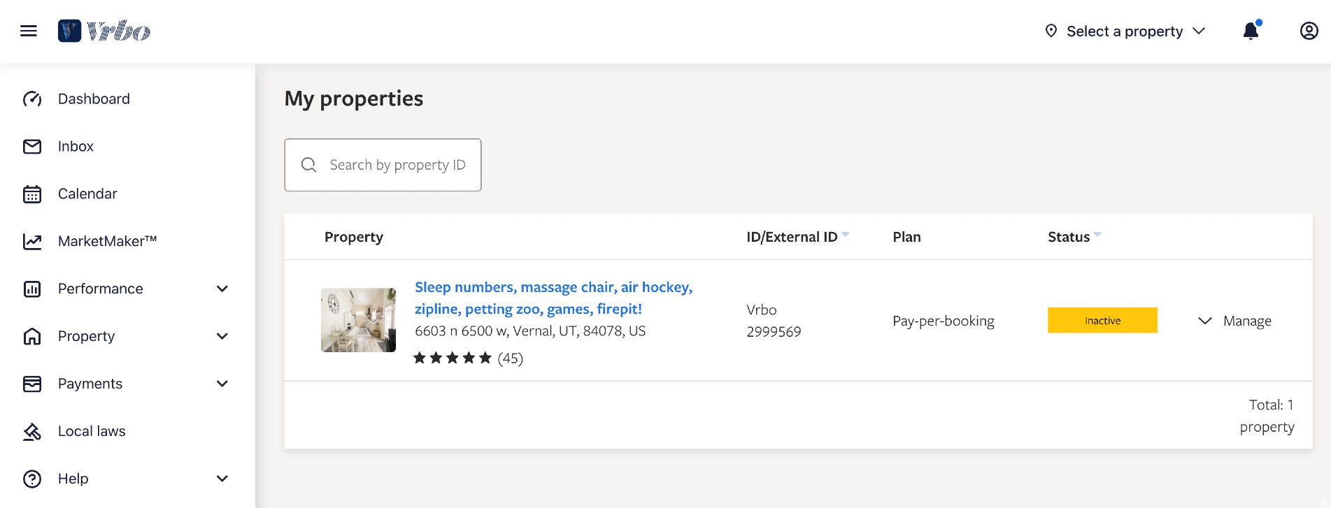Expand the Payments sidebar section
Image resolution: width=1331 pixels, height=508 pixels.
(x=222, y=384)
